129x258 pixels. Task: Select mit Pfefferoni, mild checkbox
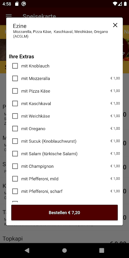[x=15, y=179]
